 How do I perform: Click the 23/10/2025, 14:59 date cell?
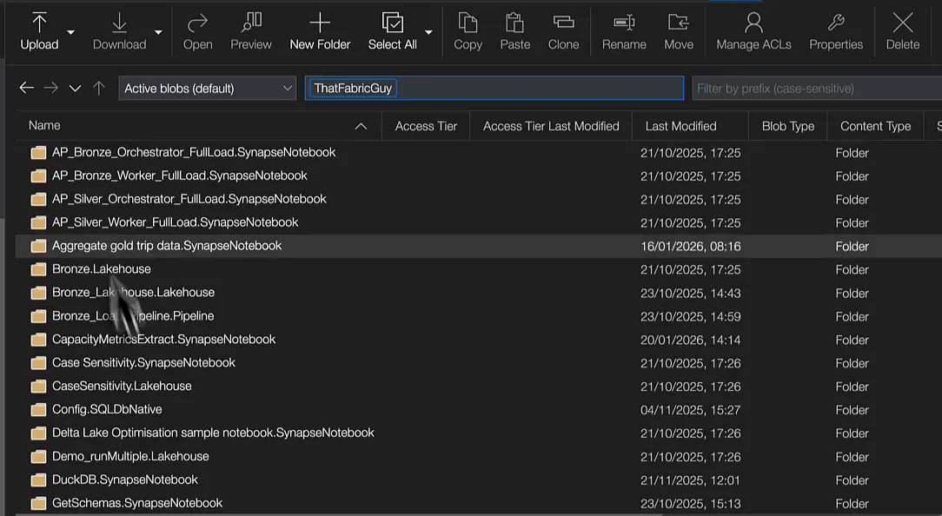690,316
